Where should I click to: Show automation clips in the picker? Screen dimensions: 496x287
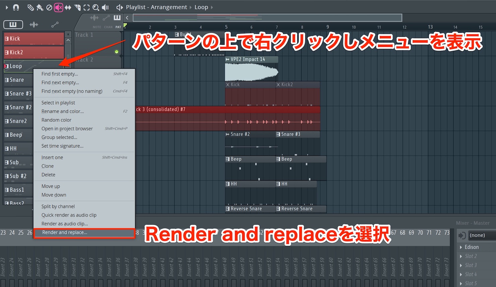(55, 24)
